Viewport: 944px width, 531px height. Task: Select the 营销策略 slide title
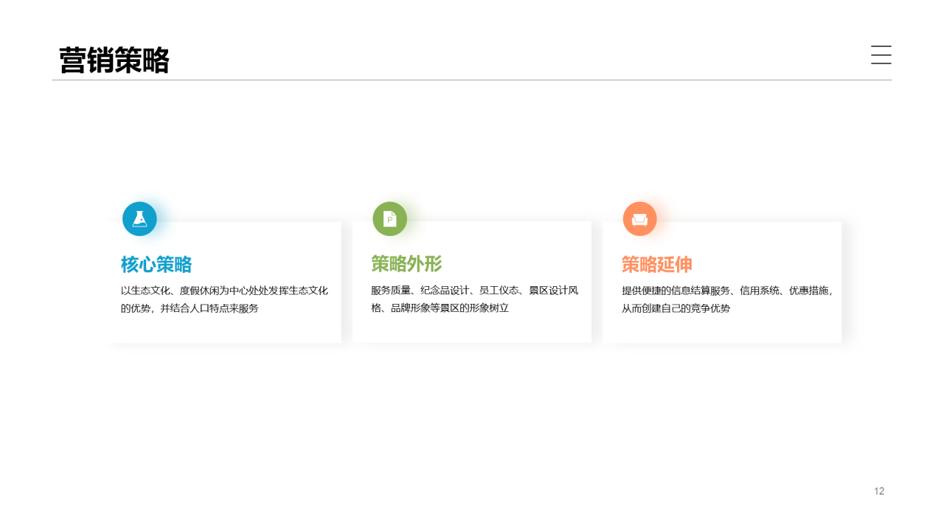[114, 60]
